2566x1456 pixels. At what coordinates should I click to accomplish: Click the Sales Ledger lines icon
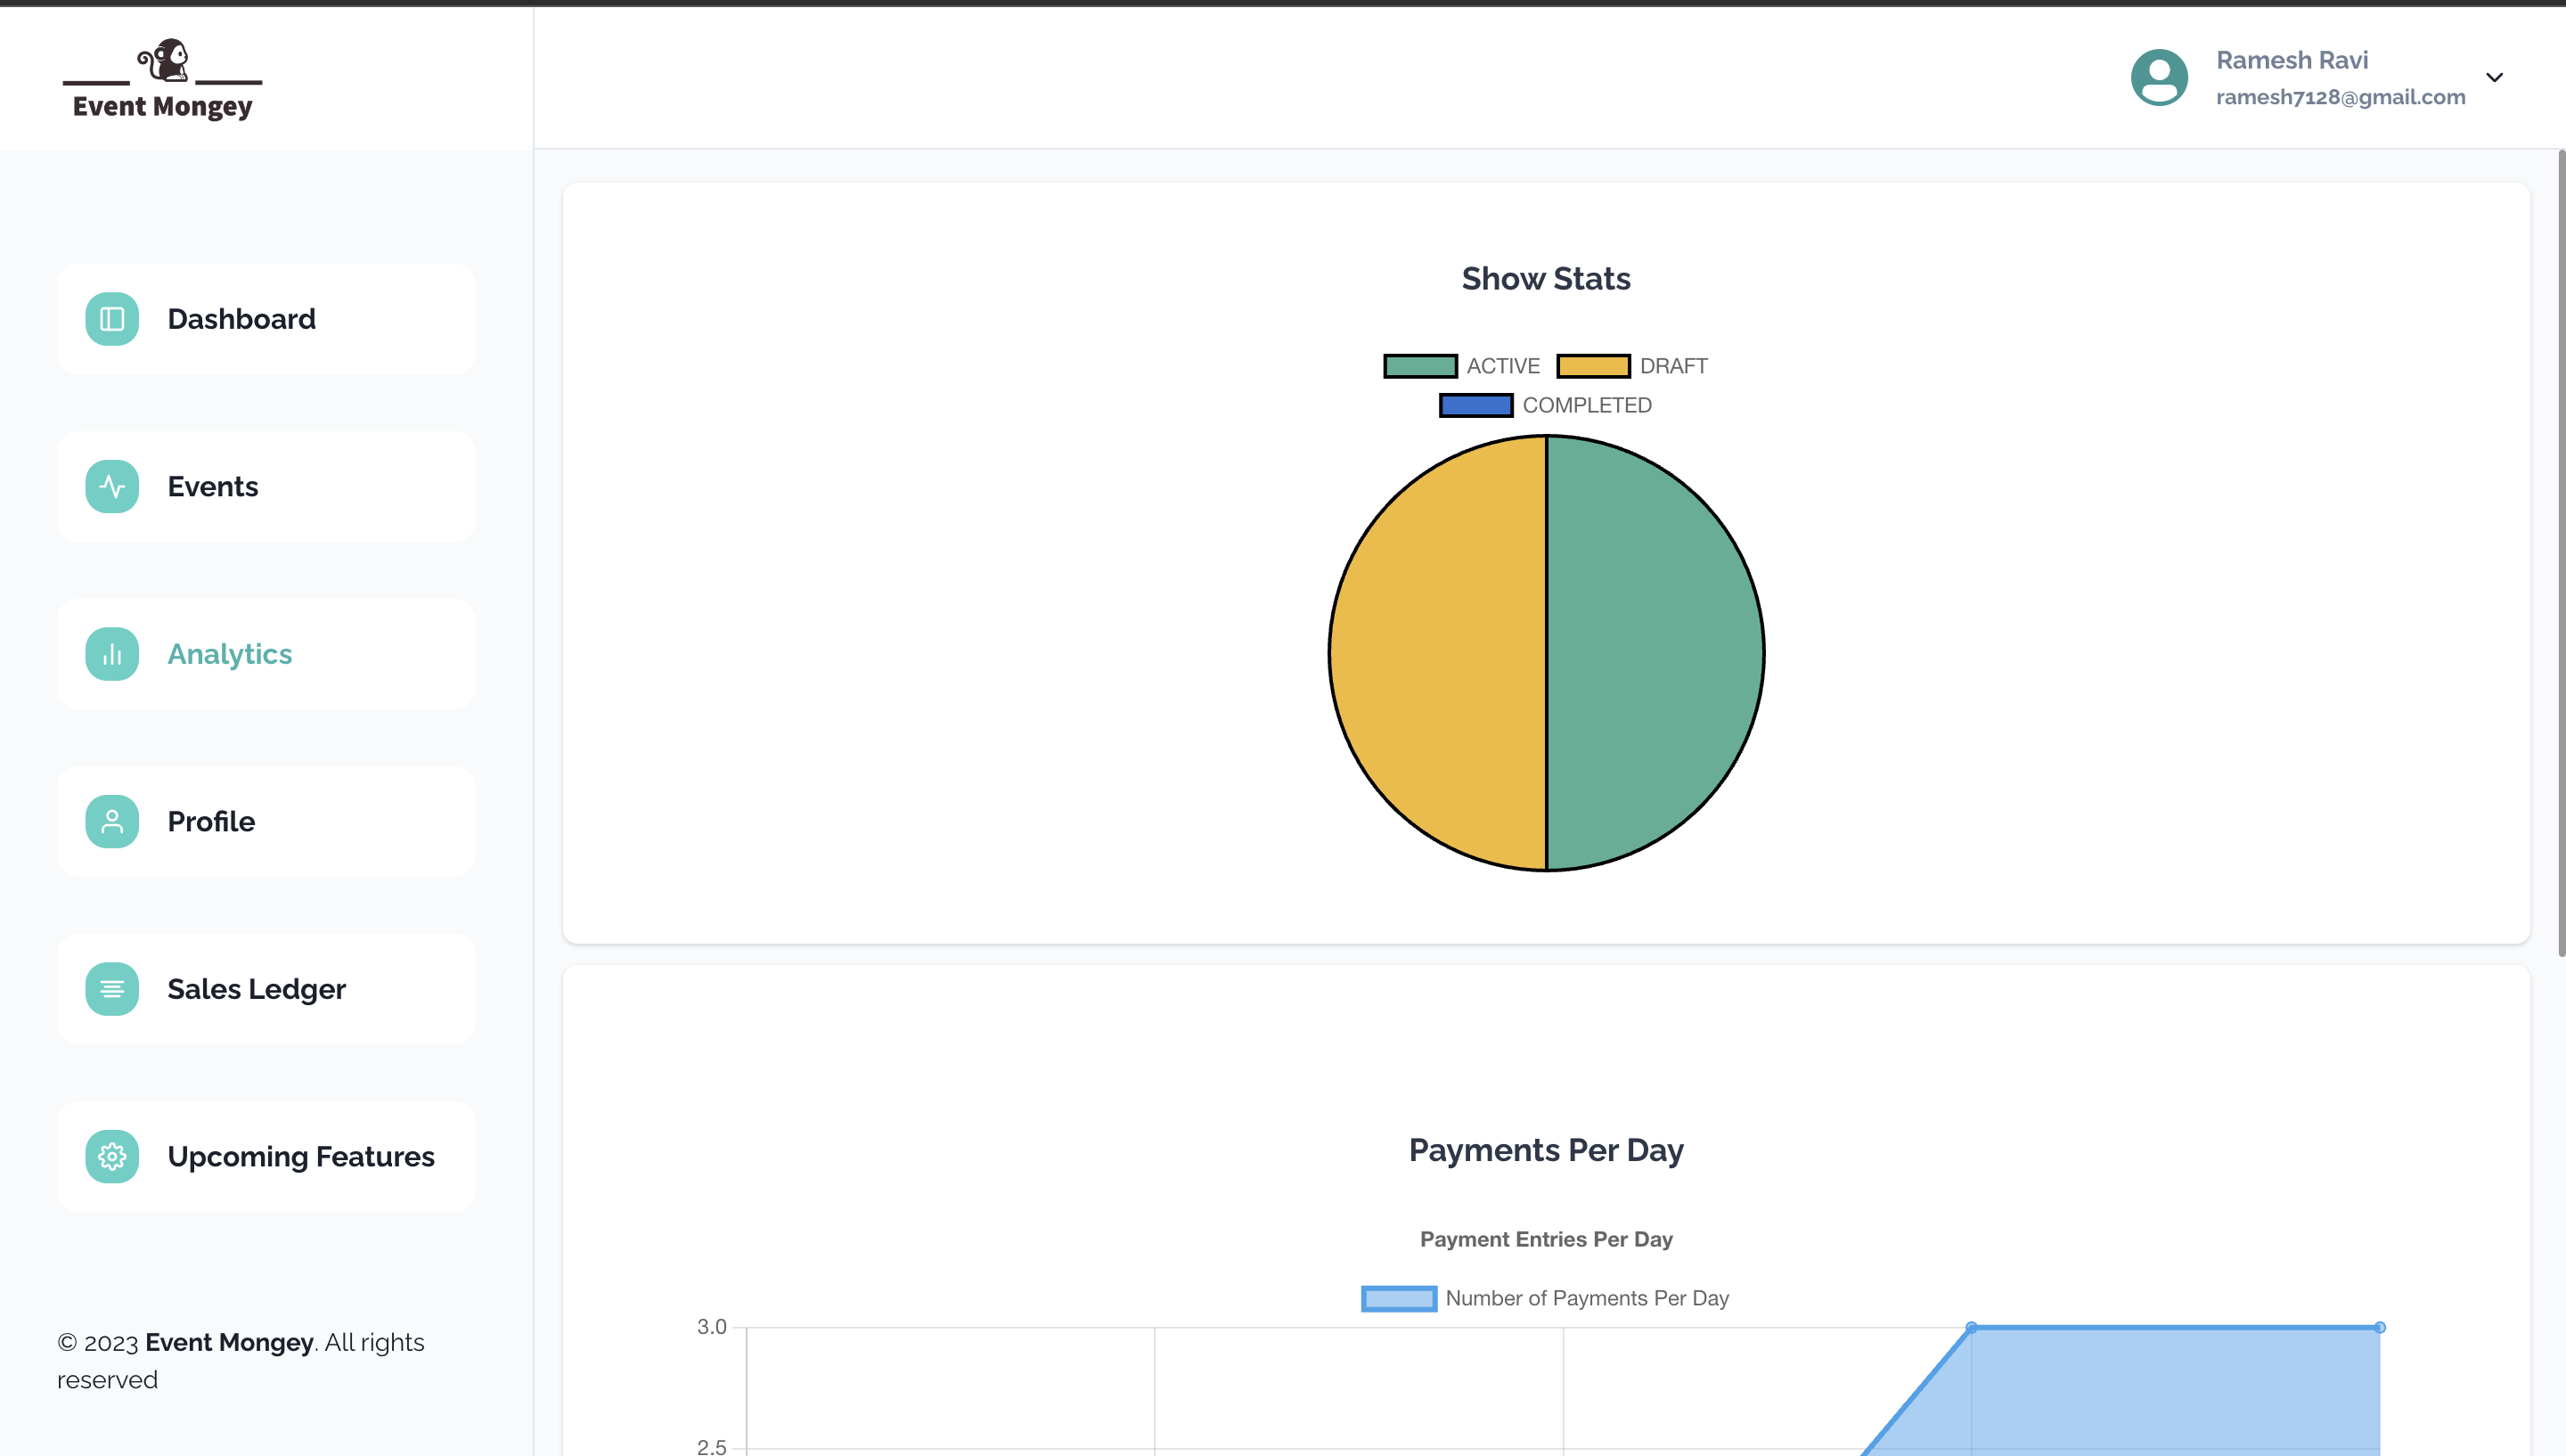[112, 989]
